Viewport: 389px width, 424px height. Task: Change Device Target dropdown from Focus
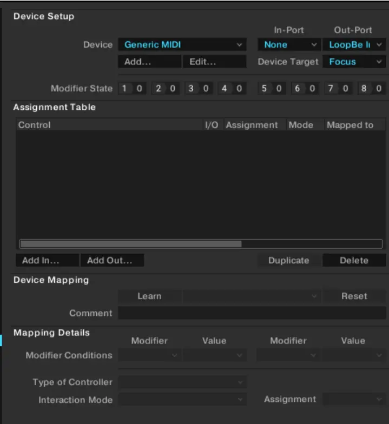[x=354, y=62]
